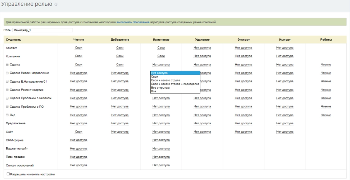This screenshot has width=350, height=180.
Task: Choose Свои + своего отдела option
Action: (x=165, y=80)
